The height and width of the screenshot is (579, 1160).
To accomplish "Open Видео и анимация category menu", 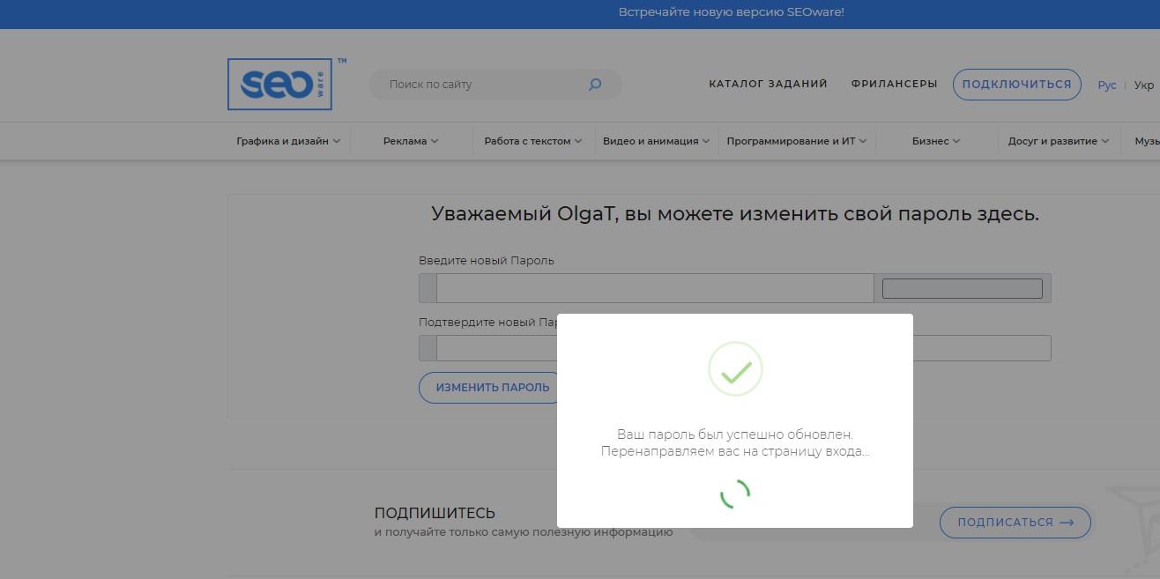I will tap(656, 141).
